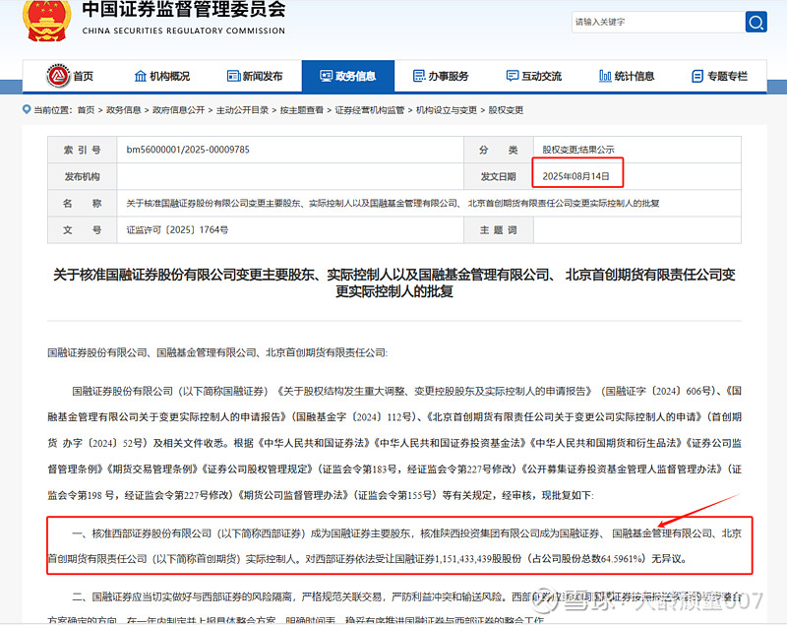Click the document icon beside 专题专栏
Image resolution: width=787 pixels, height=625 pixels.
(697, 77)
